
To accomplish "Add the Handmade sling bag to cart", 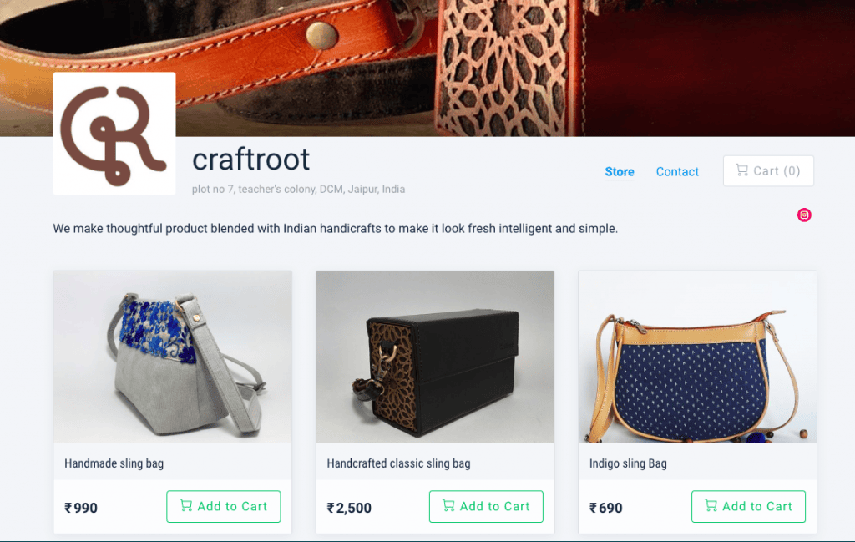I will (x=223, y=506).
